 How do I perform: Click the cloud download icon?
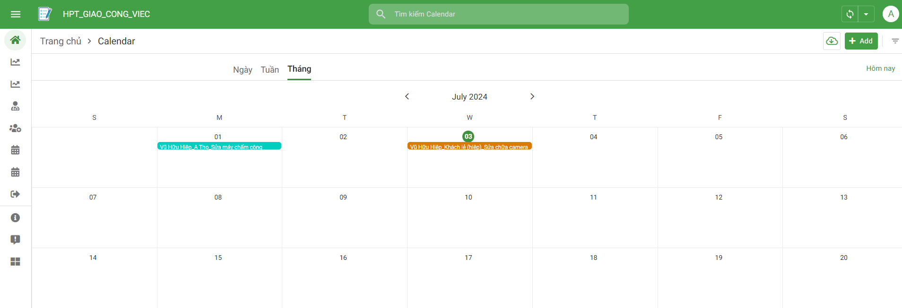click(x=832, y=41)
